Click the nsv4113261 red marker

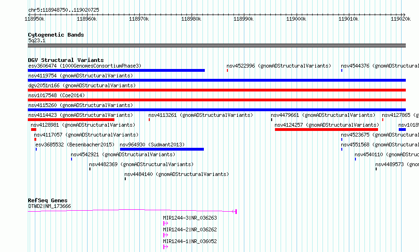click(x=149, y=120)
